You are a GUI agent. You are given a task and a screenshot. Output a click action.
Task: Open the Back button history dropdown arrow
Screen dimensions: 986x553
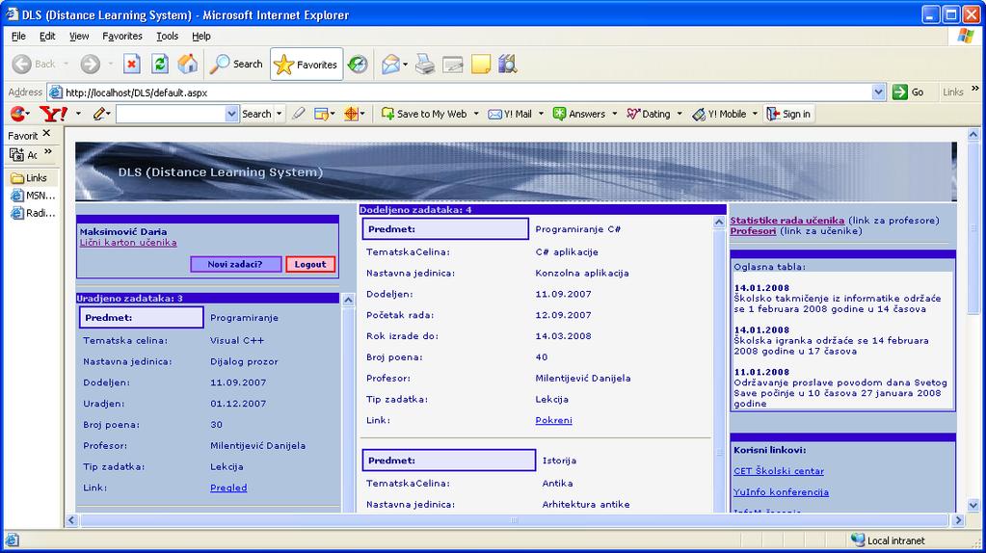pos(67,65)
